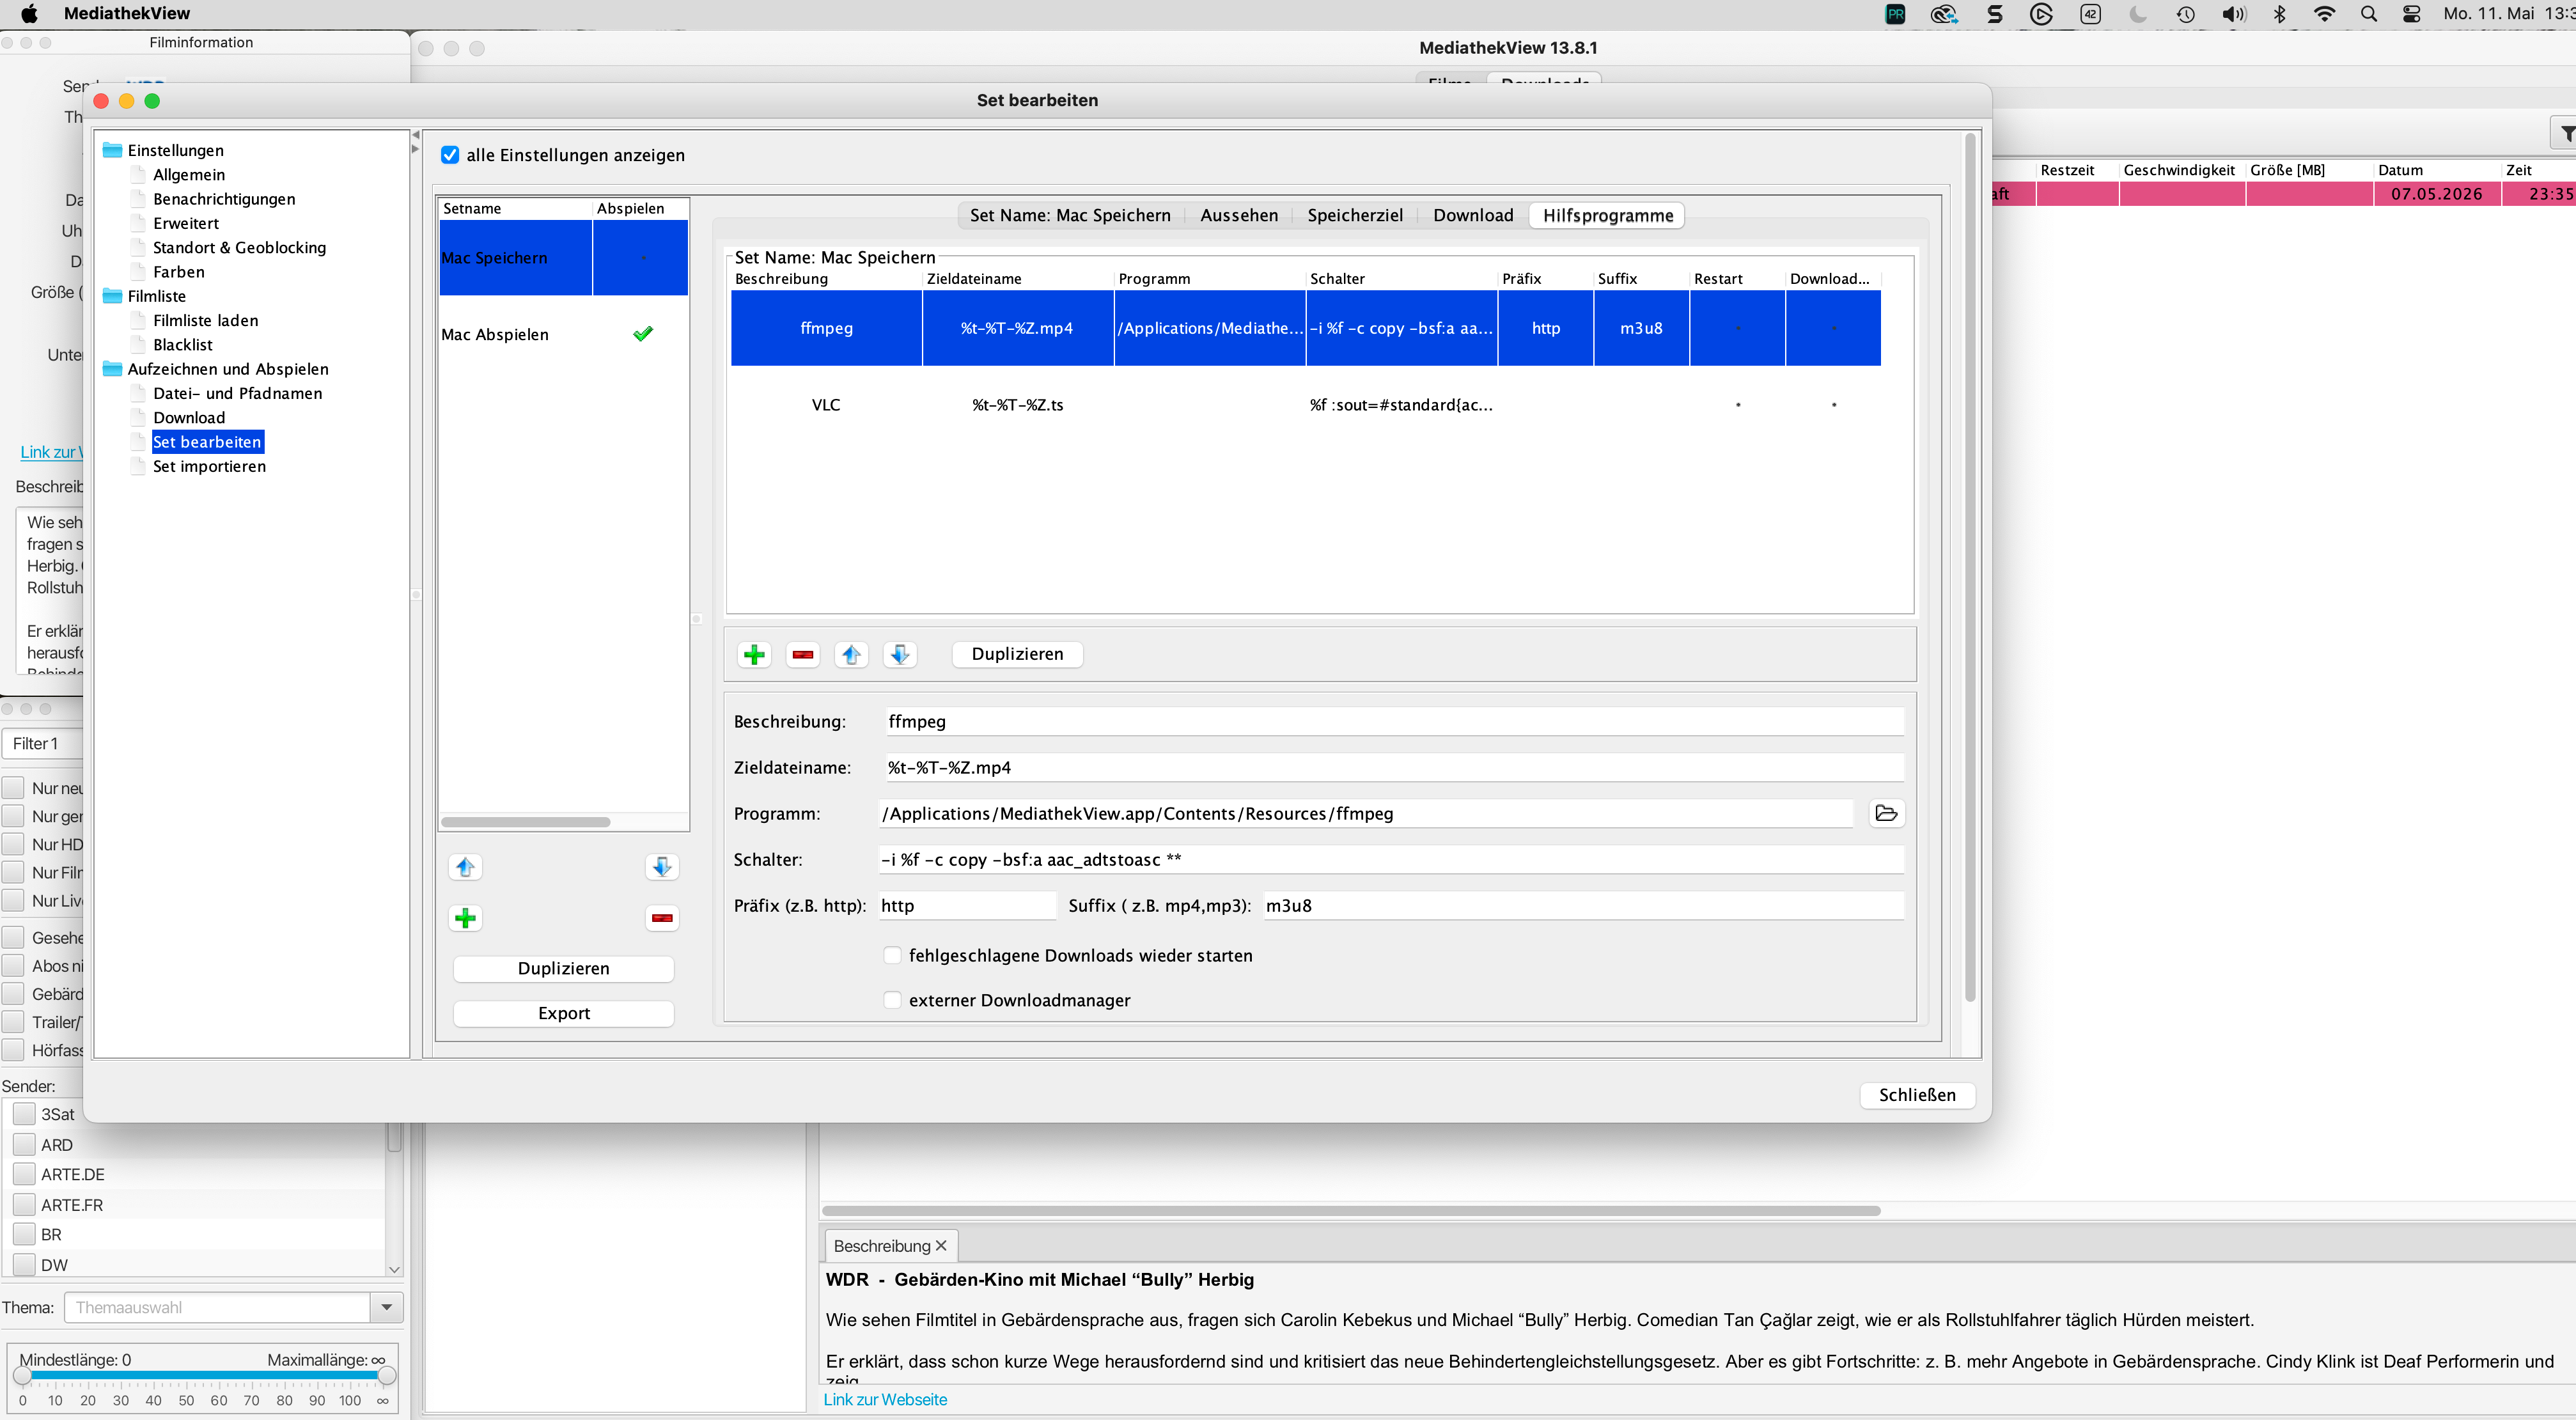
Task: Open the volume control in menu bar
Action: [x=2233, y=14]
